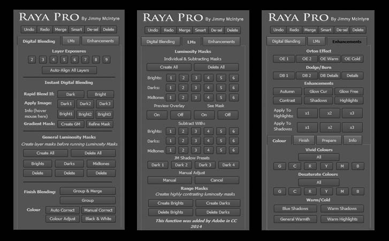This screenshot has width=389, height=241.
Task: Select Brights 3 under Individual & Subtracting Masks
Action: [196, 78]
